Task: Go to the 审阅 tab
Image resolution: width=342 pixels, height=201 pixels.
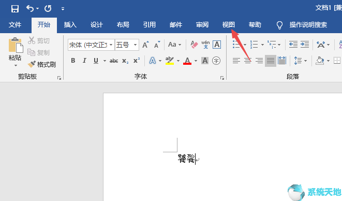Action: [x=202, y=25]
